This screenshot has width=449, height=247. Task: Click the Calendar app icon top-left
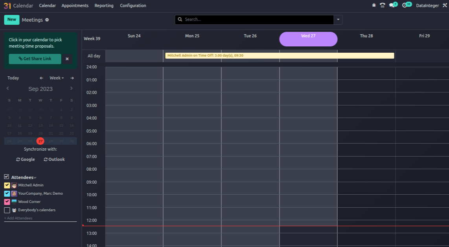tap(7, 6)
